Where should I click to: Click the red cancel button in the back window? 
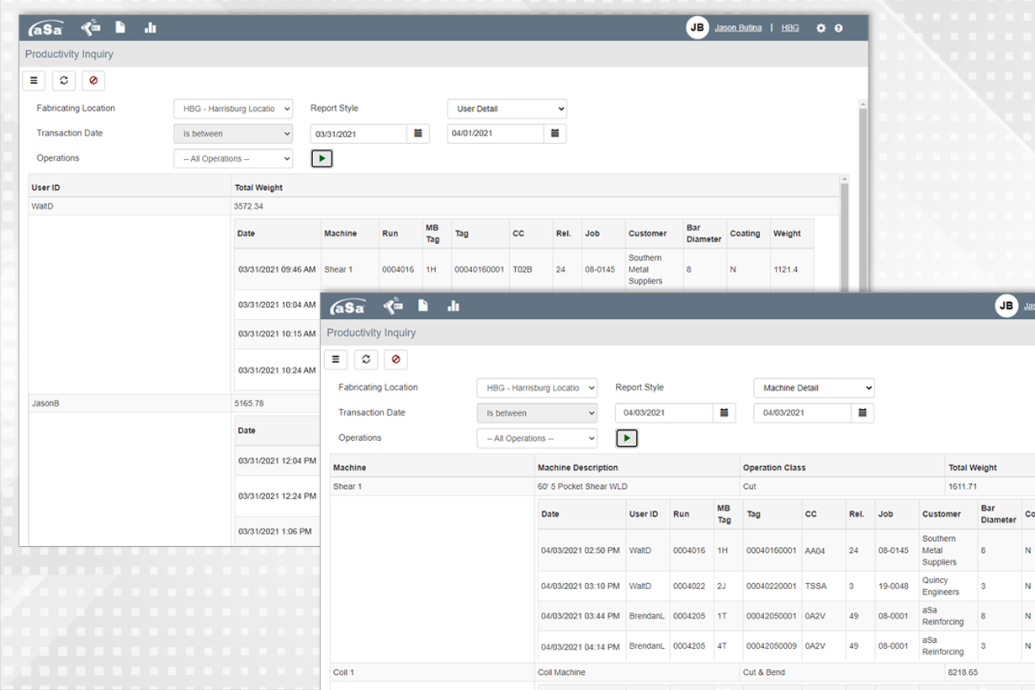coord(93,81)
